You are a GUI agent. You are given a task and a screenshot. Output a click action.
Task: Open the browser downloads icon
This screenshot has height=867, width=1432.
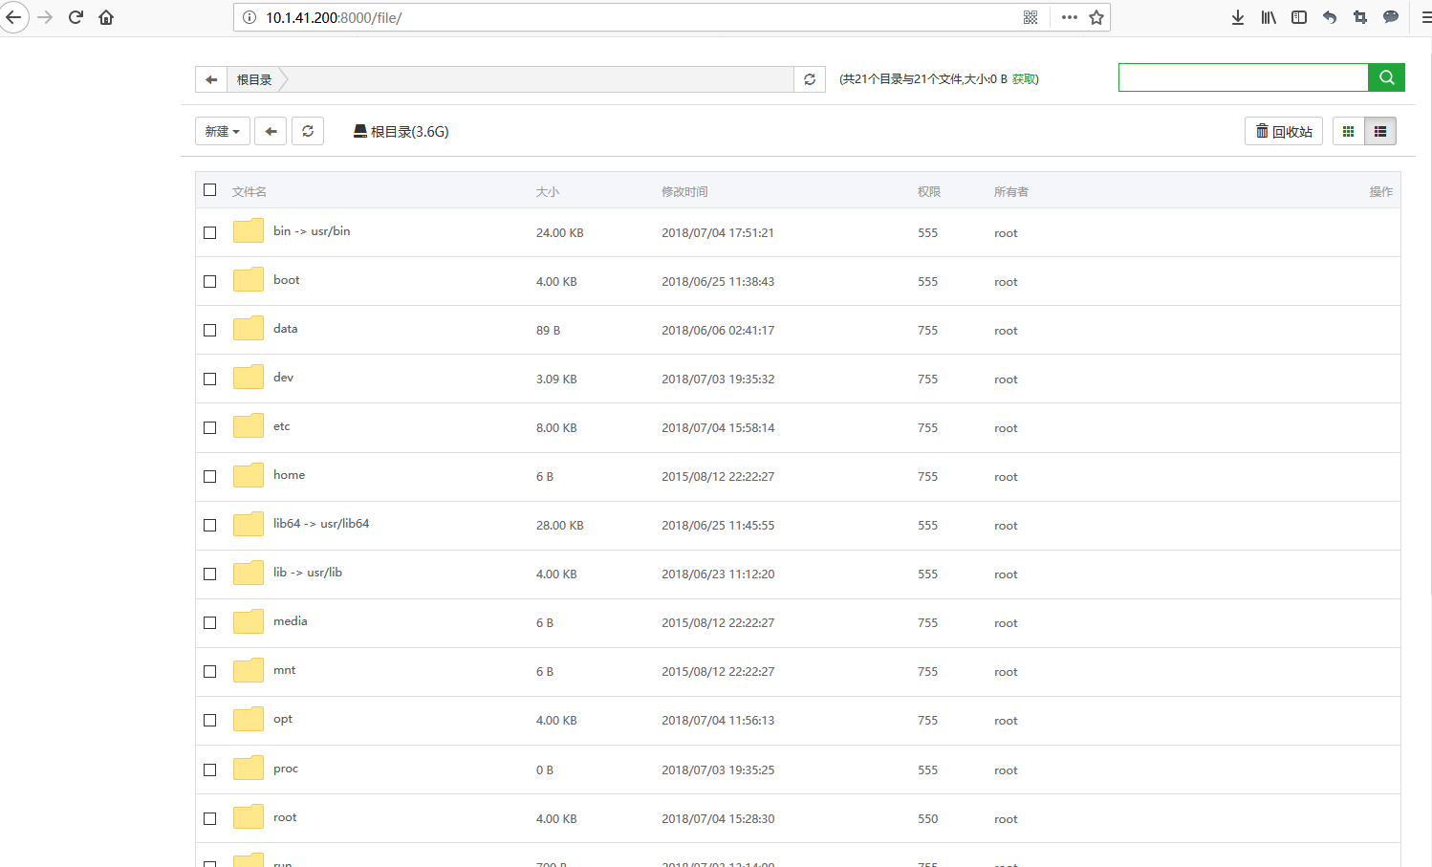point(1238,17)
